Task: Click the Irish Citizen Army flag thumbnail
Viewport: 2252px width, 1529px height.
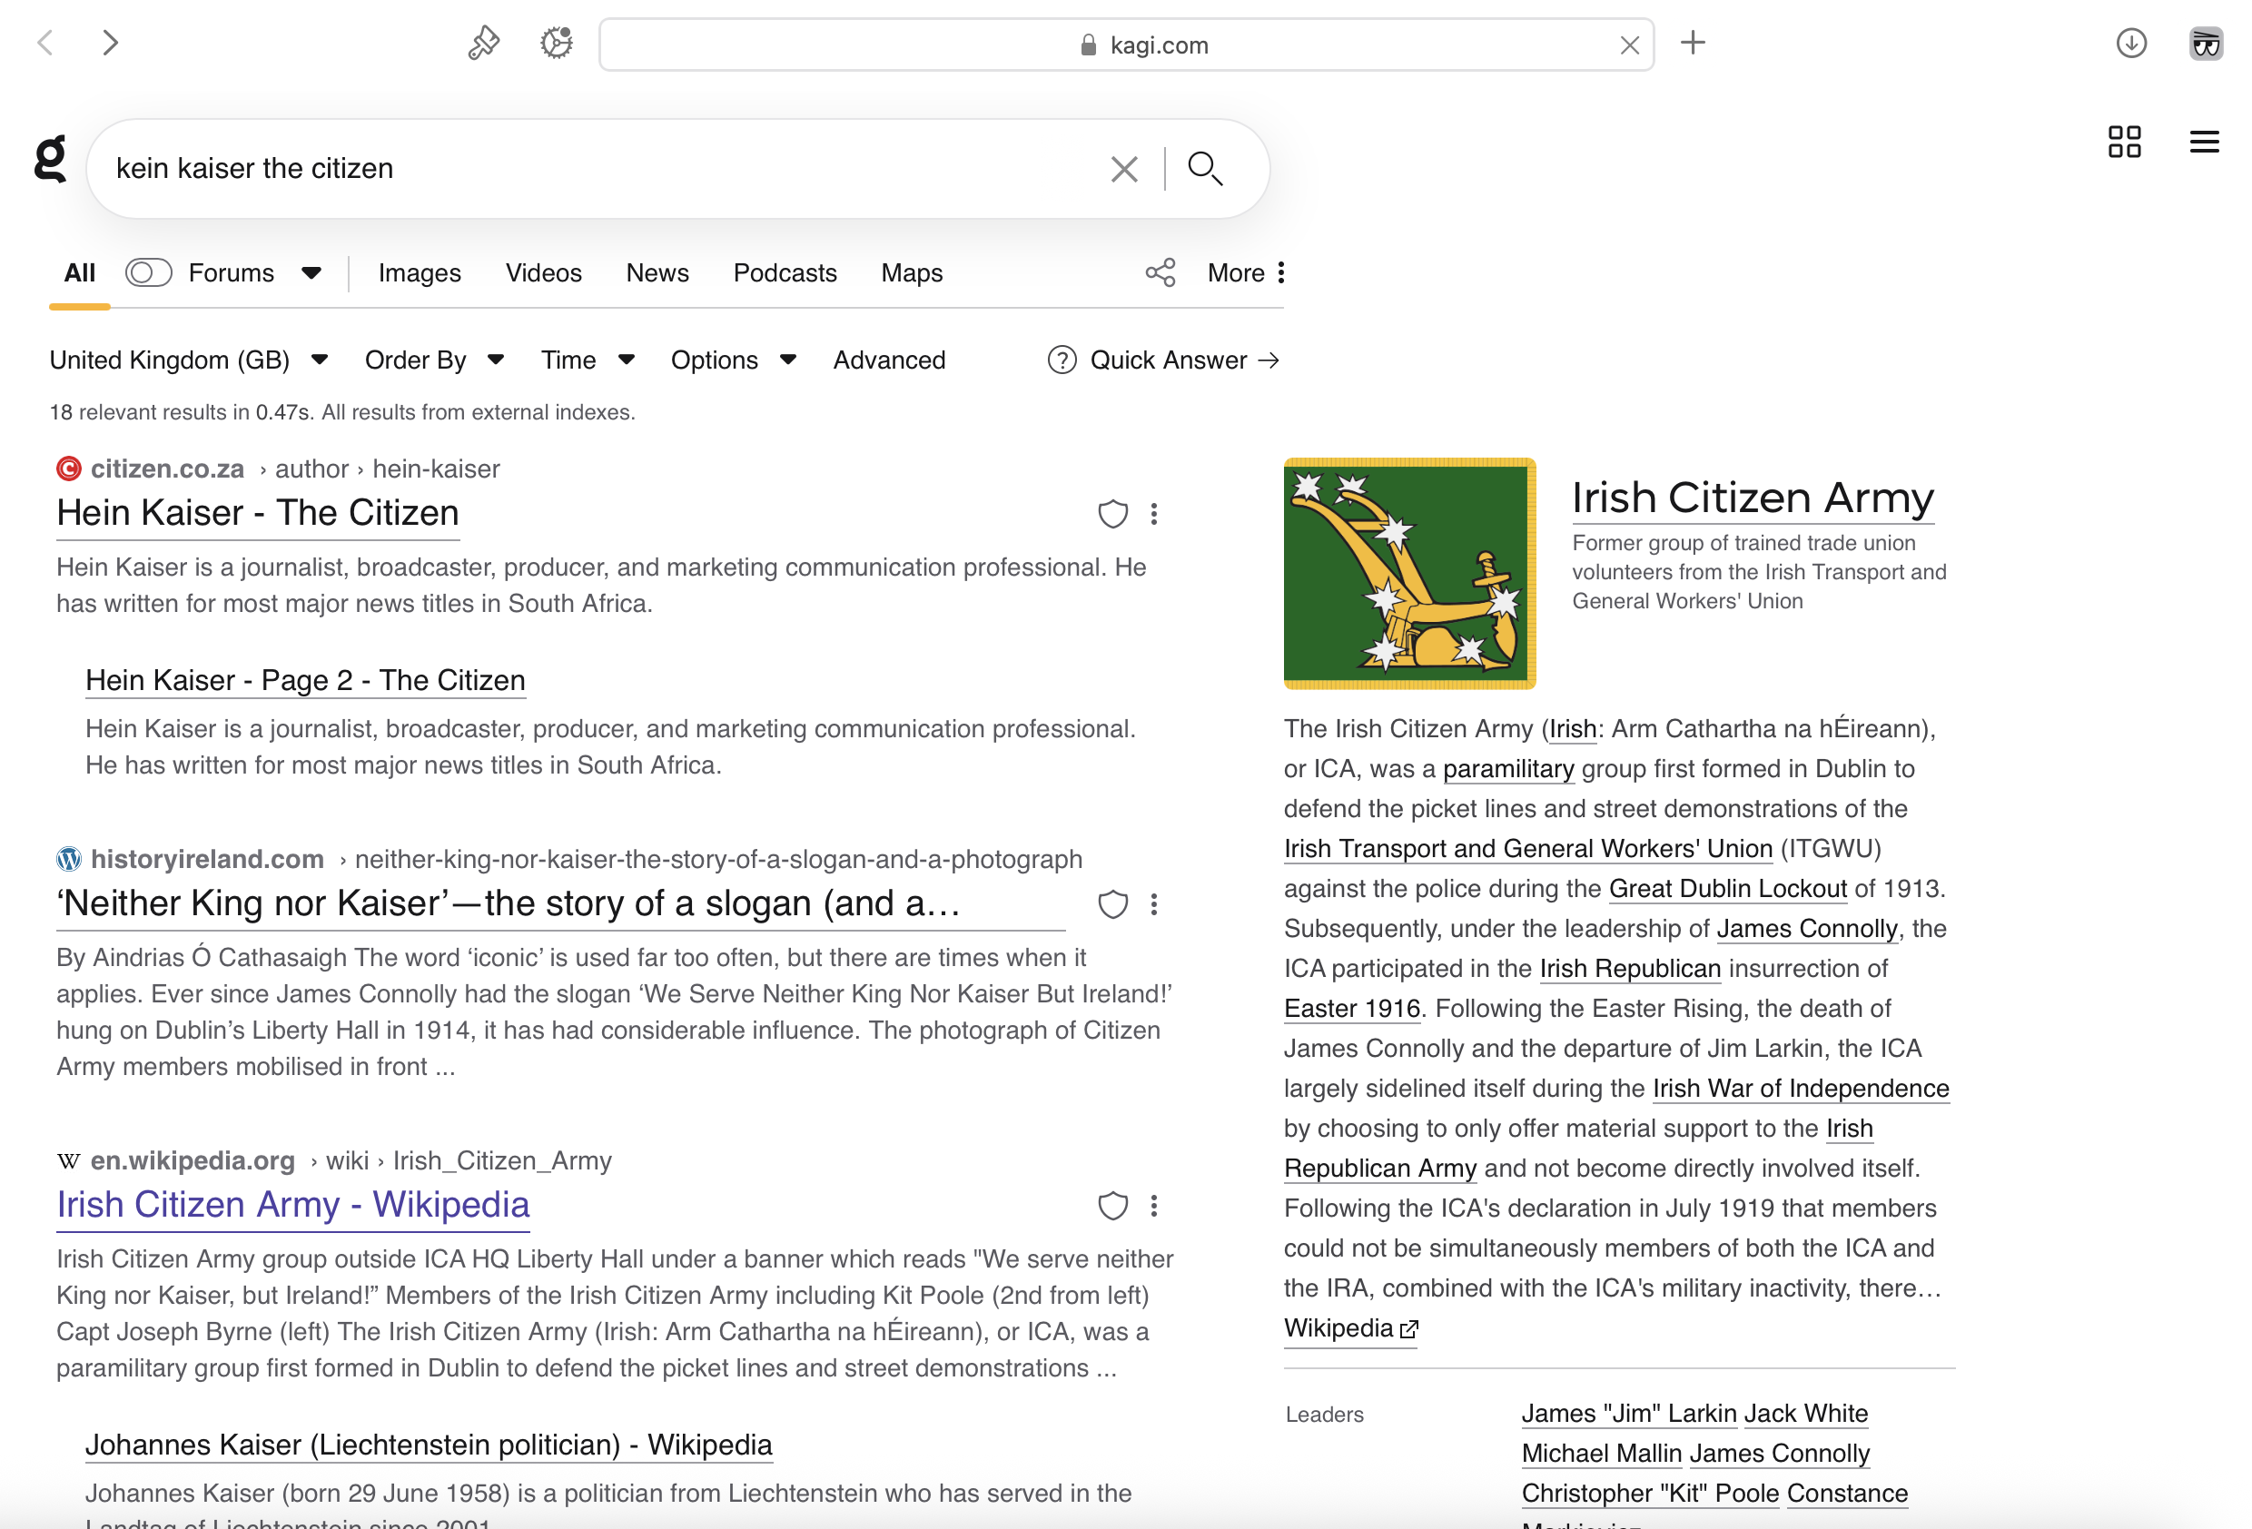Action: click(x=1409, y=573)
